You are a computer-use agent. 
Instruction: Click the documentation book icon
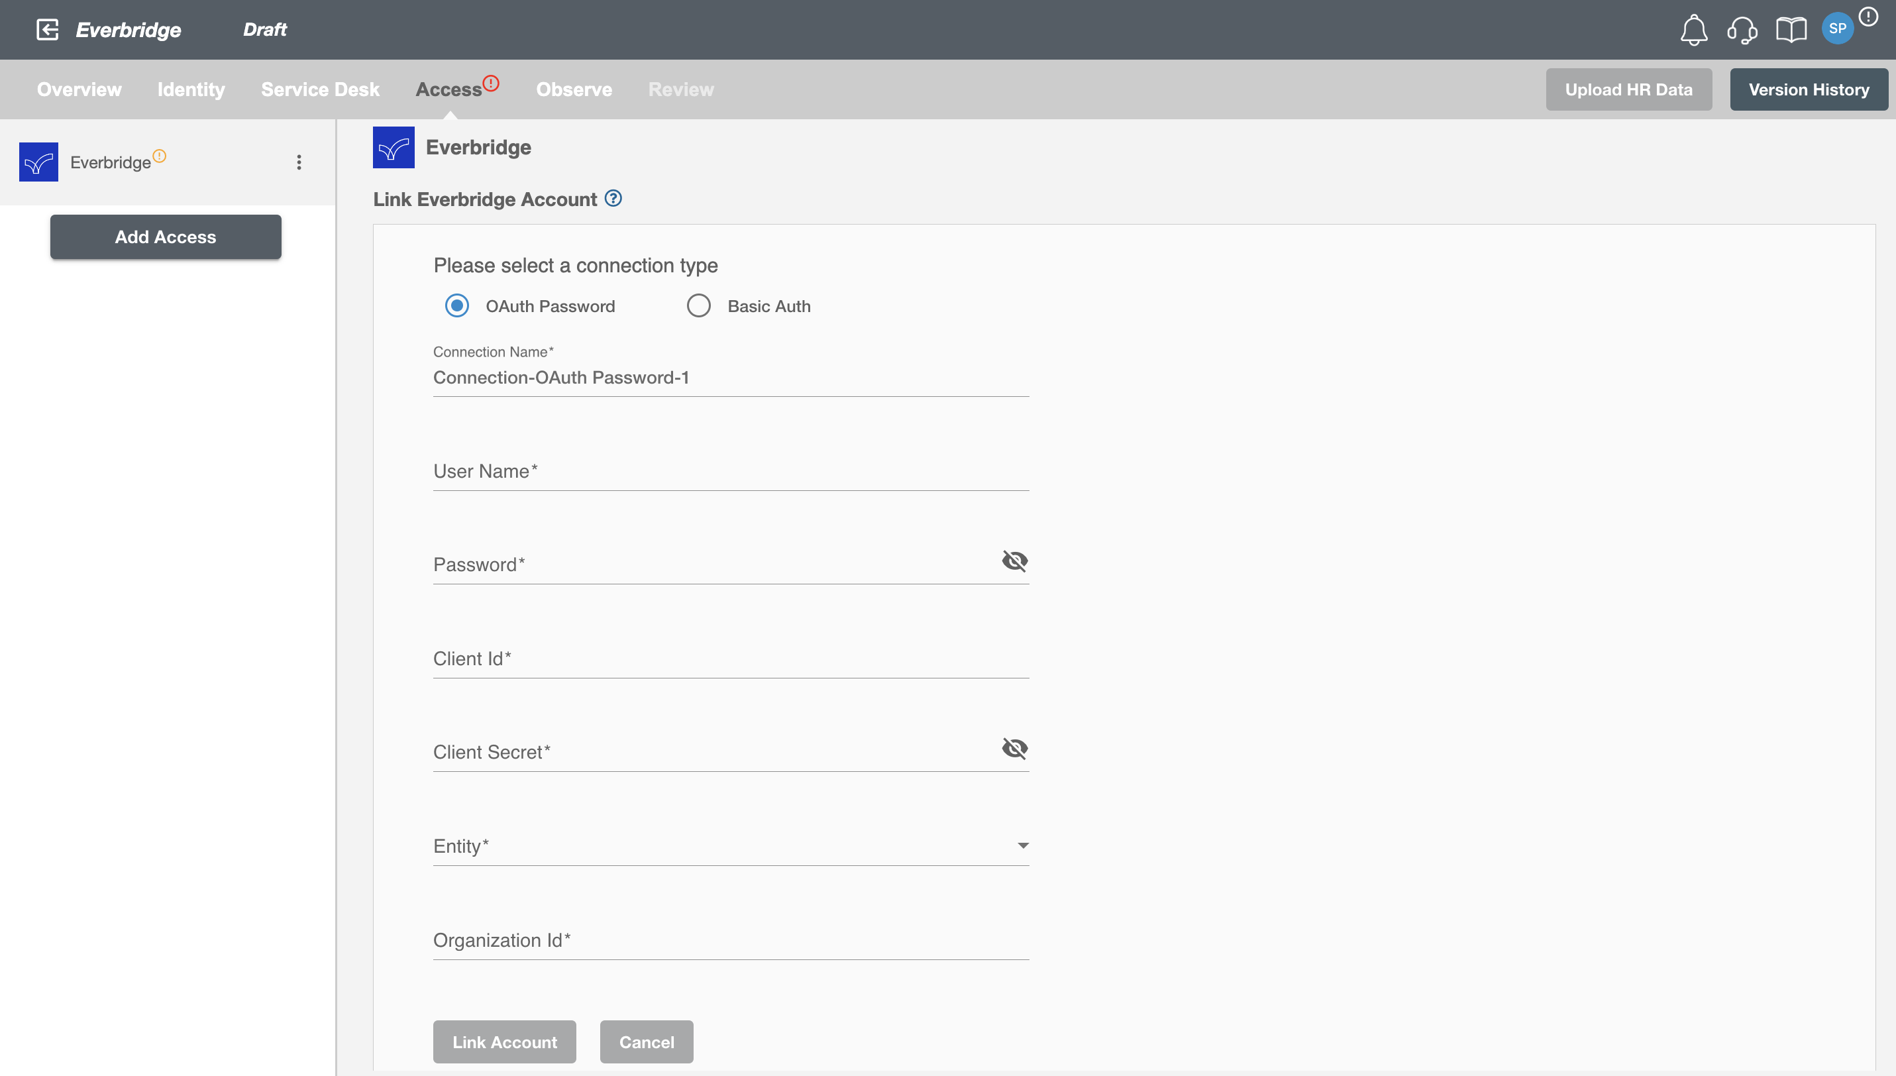(1791, 28)
